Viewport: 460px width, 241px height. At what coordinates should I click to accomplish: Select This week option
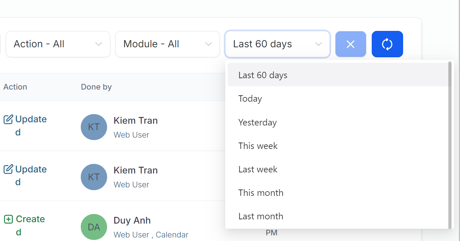pos(338,146)
